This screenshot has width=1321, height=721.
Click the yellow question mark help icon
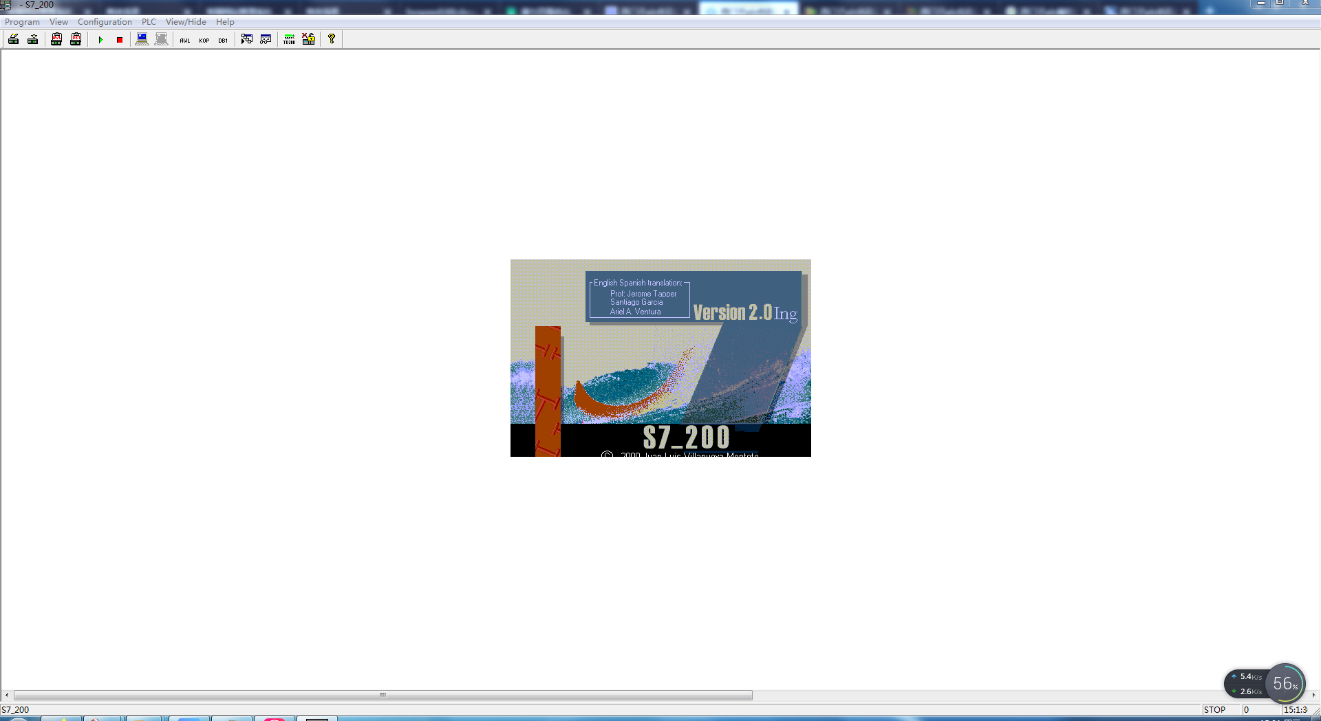[x=332, y=39]
